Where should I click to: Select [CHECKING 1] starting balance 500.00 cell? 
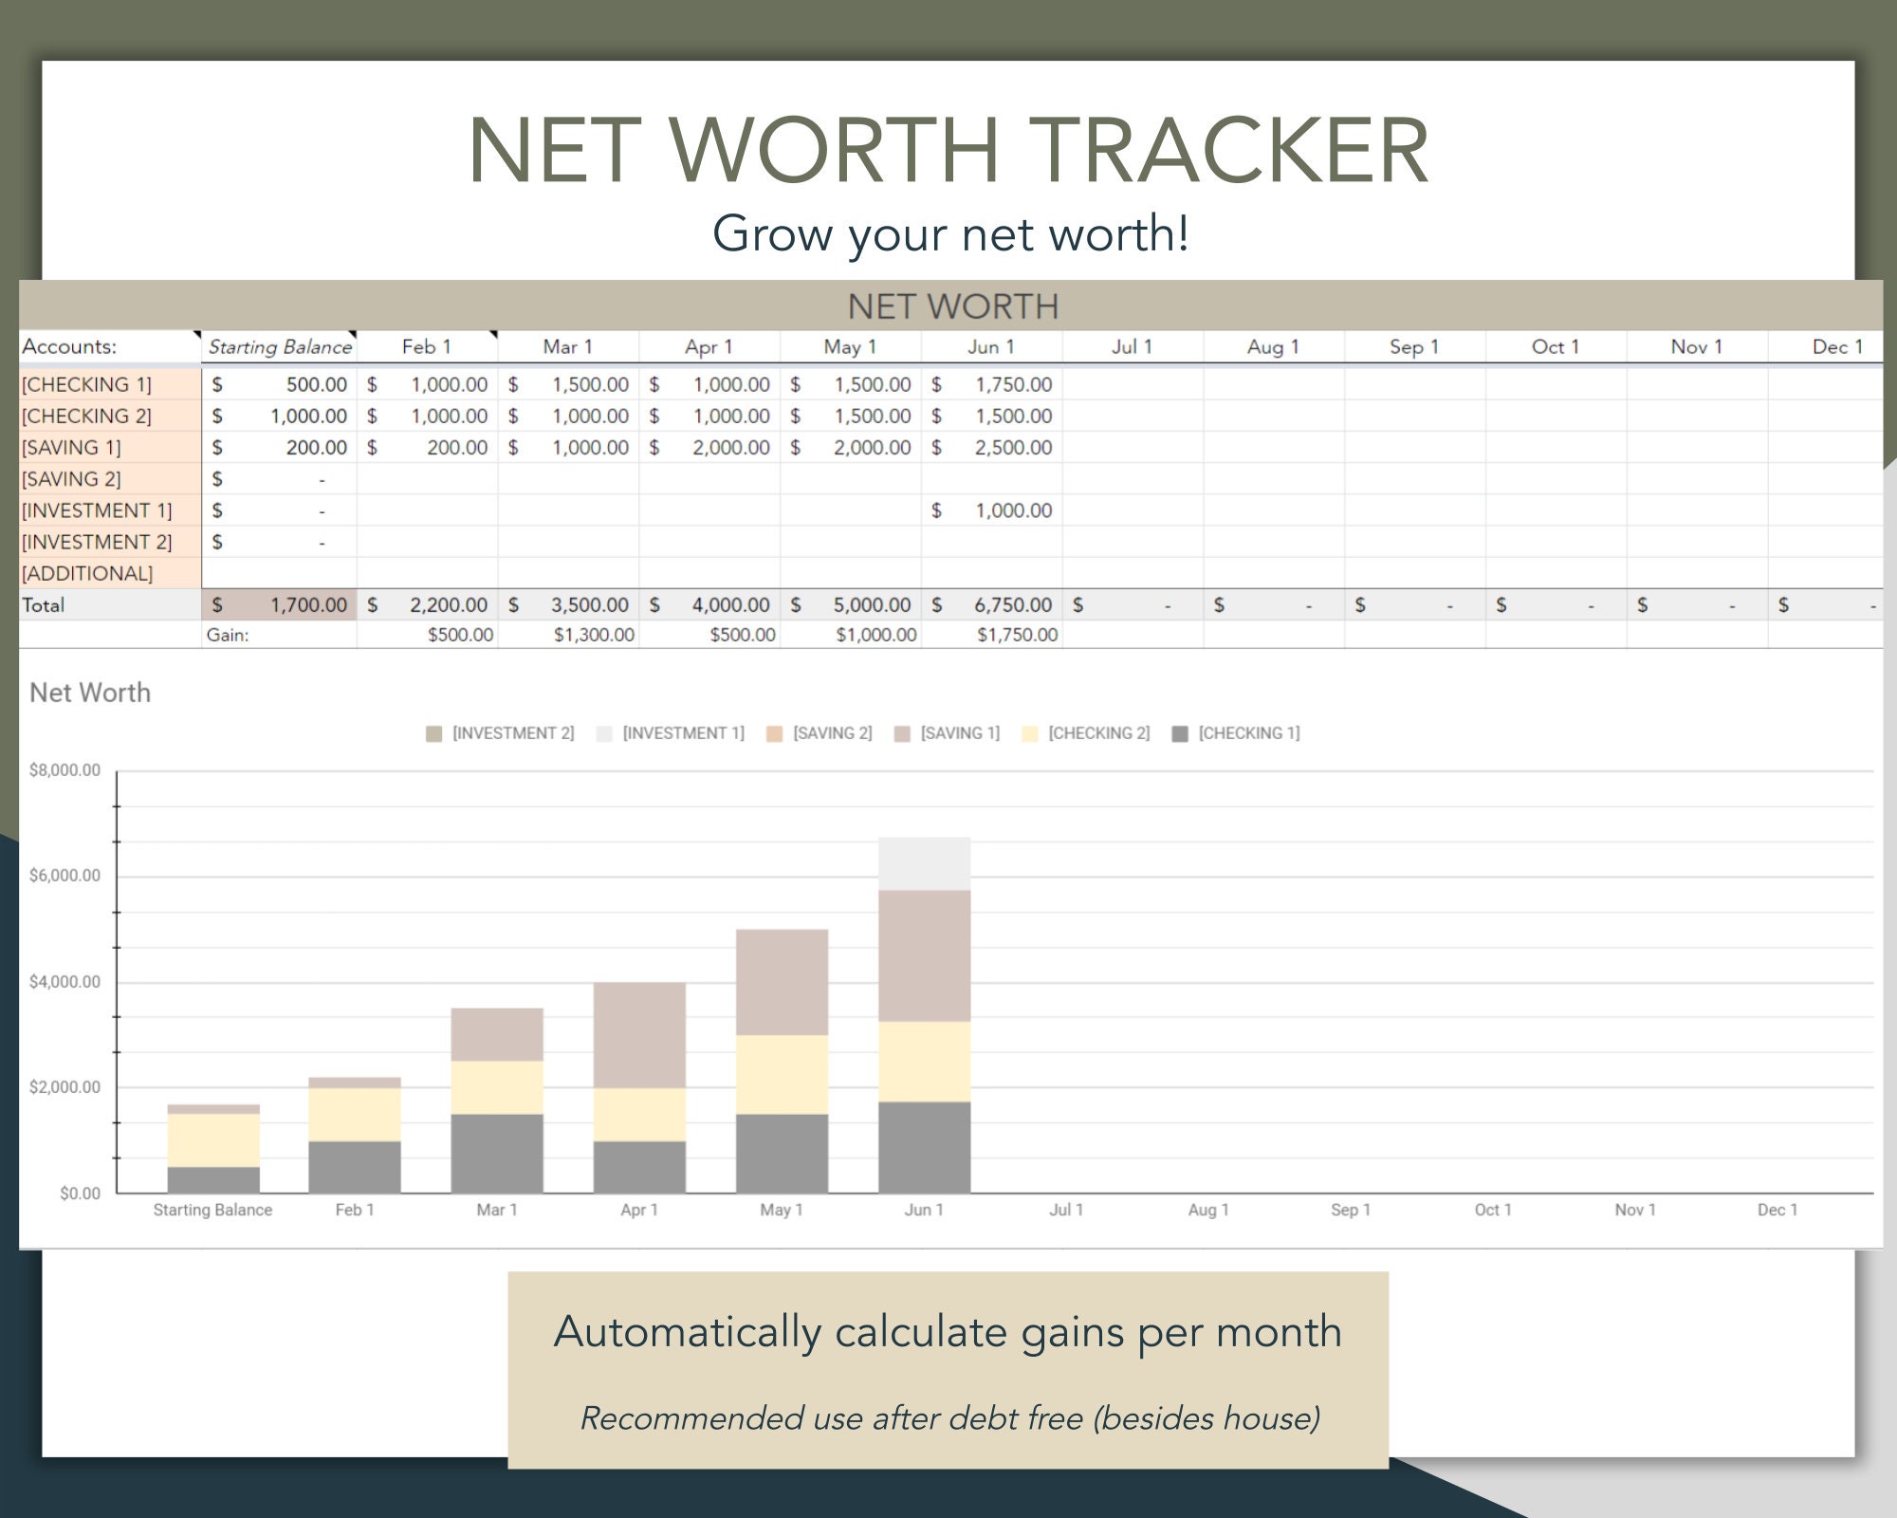[280, 384]
